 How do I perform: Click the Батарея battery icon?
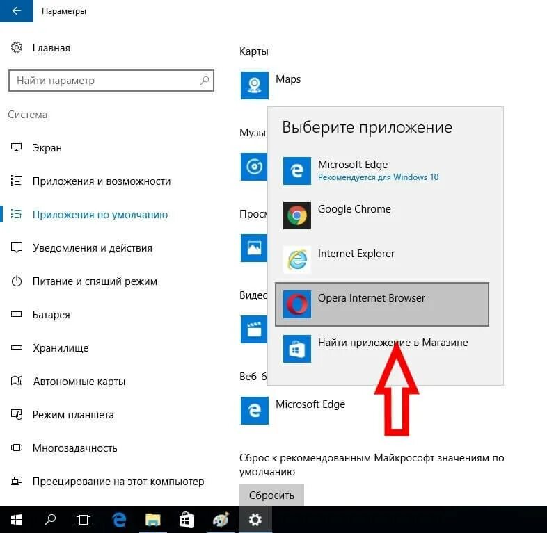coord(17,314)
